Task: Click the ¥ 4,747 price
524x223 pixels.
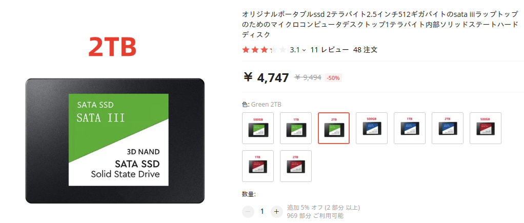Action: 266,77
